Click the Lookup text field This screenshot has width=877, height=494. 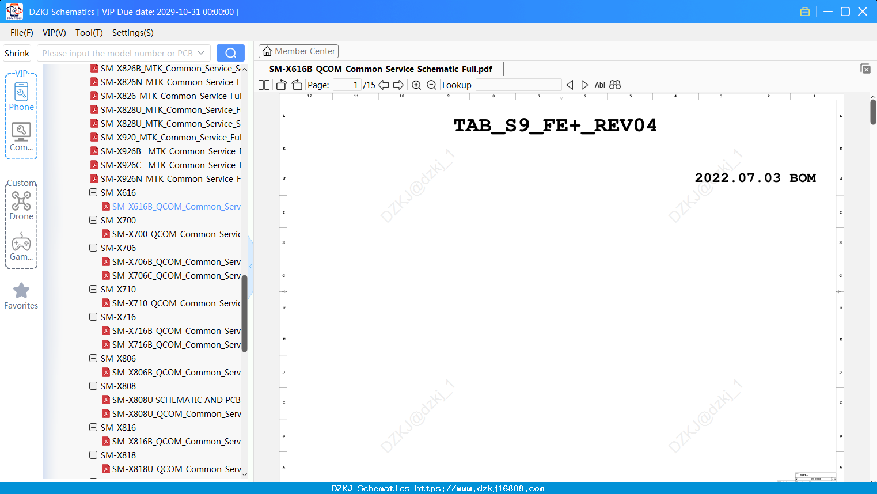click(x=518, y=85)
